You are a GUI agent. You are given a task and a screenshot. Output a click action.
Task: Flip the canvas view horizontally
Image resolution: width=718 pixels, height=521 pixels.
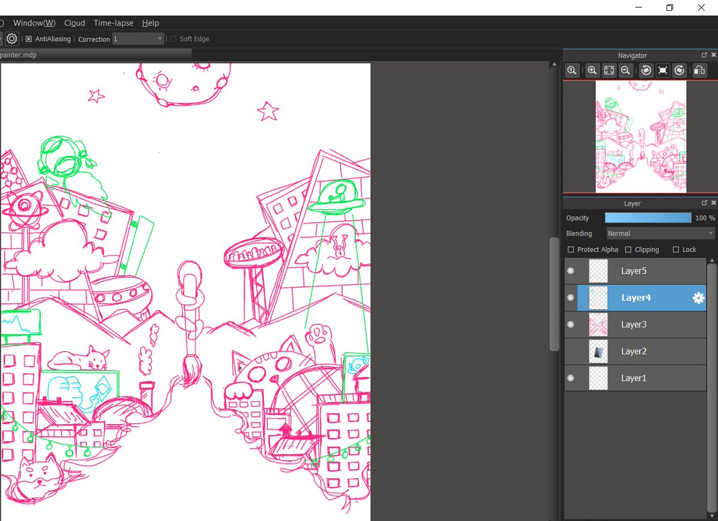point(700,70)
